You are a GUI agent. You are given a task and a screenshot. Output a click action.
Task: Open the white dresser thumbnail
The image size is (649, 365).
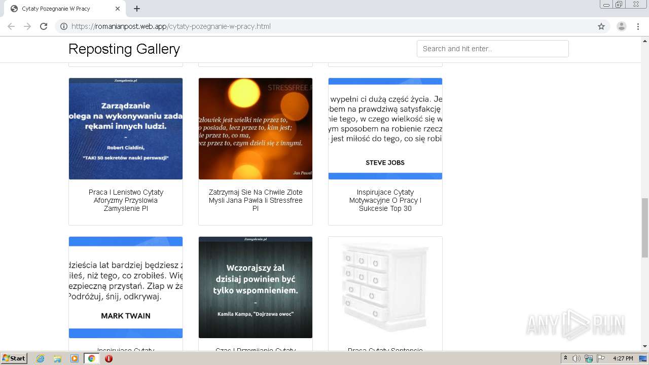pyautogui.click(x=385, y=287)
